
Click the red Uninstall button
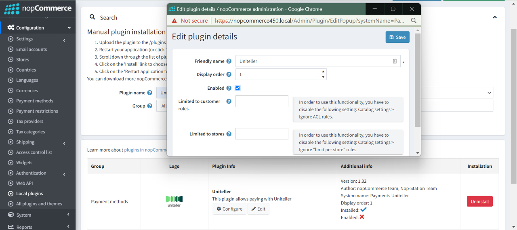(x=480, y=201)
